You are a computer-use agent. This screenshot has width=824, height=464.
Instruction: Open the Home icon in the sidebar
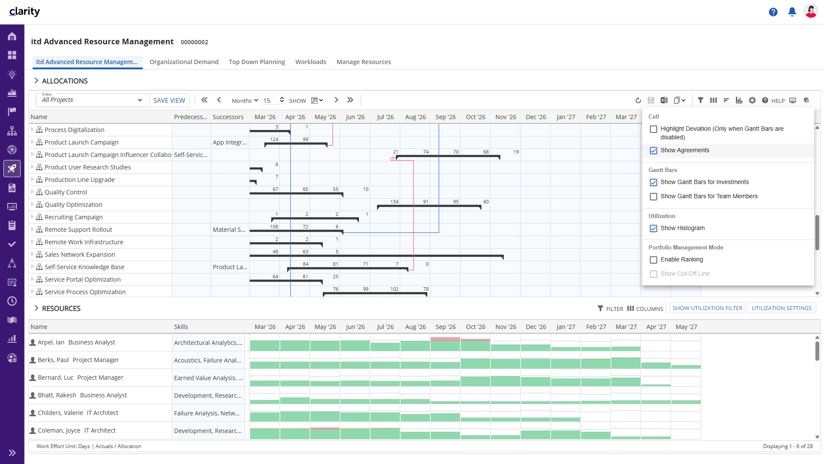click(12, 37)
